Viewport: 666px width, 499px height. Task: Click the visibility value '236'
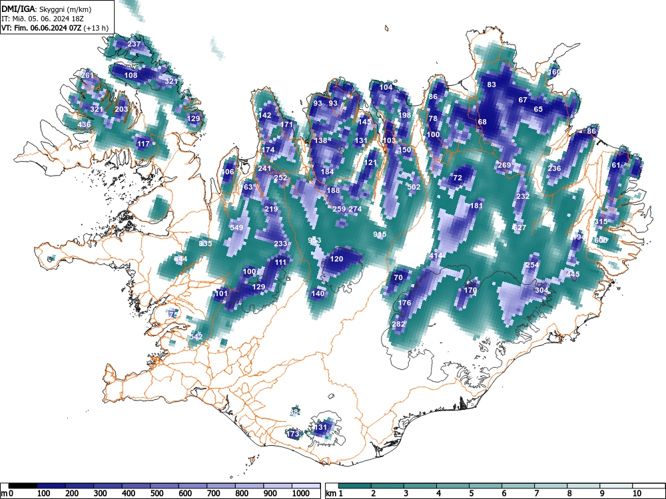(x=554, y=168)
